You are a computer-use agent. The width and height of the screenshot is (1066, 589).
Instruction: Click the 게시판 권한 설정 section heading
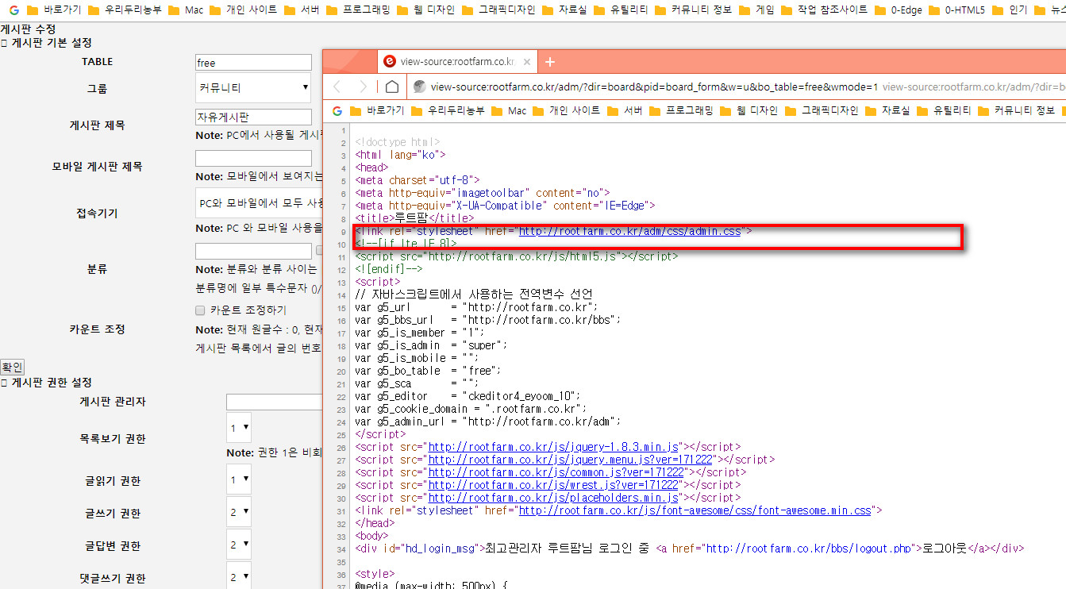coord(47,383)
